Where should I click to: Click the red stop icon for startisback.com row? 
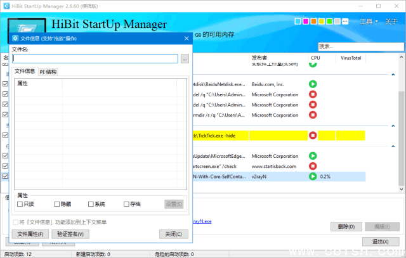[313, 166]
